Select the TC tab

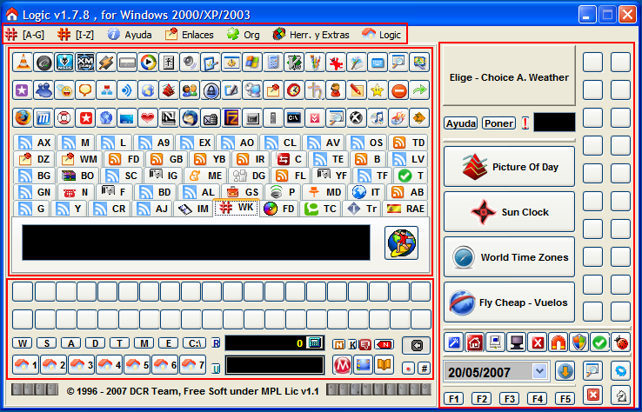320,209
